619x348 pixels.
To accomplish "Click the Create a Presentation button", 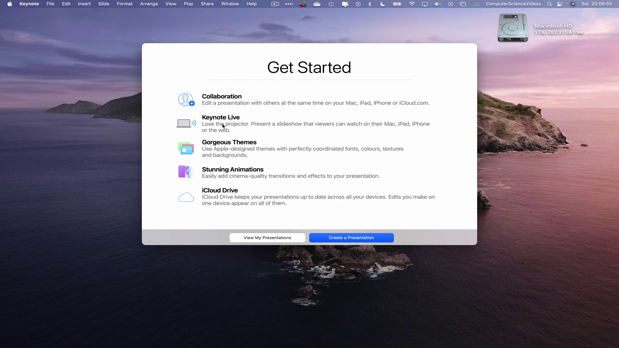I will pos(351,237).
